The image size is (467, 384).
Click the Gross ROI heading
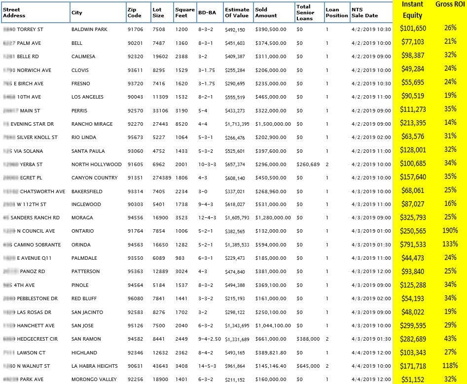pyautogui.click(x=450, y=4)
